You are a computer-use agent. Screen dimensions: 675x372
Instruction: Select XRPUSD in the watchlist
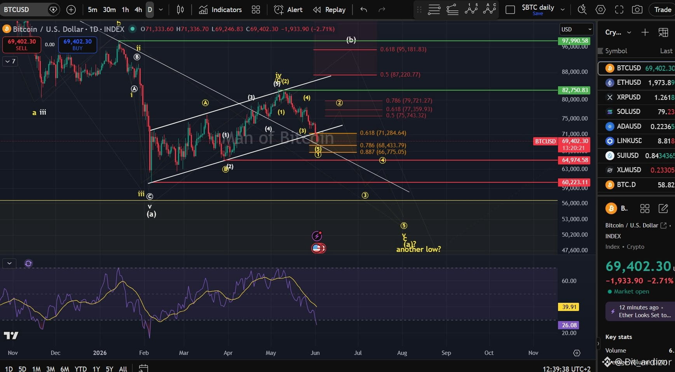point(637,97)
